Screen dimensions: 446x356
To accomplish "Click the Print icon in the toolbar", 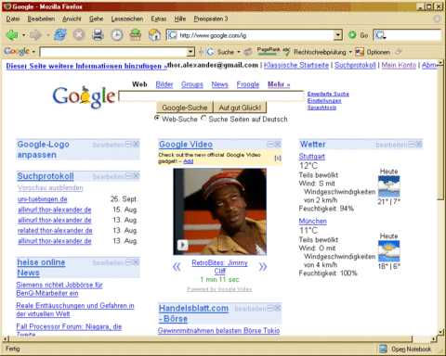I will pos(98,35).
